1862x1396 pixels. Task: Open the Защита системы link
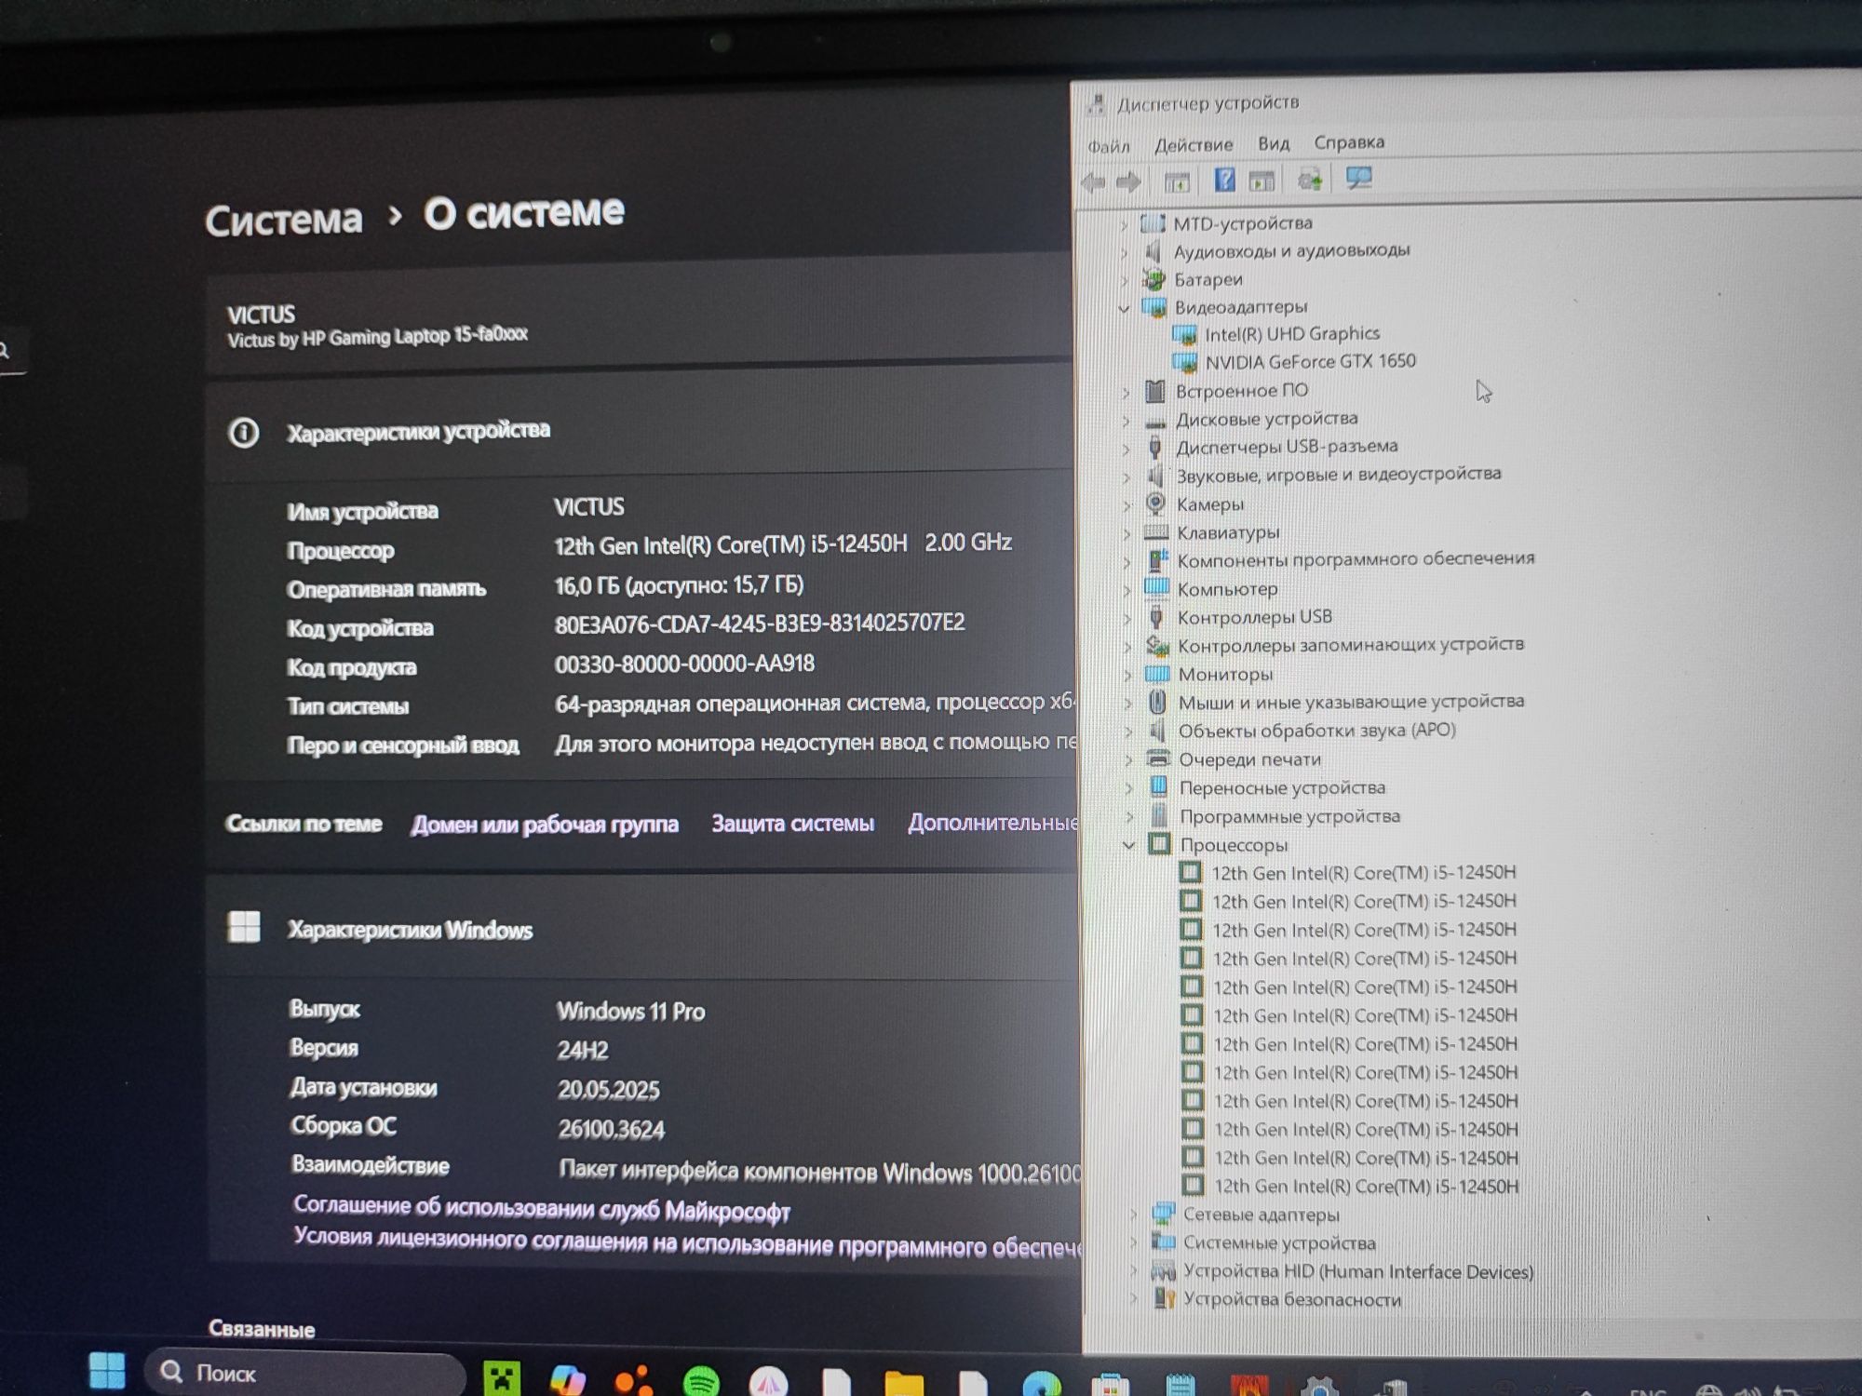(x=792, y=824)
